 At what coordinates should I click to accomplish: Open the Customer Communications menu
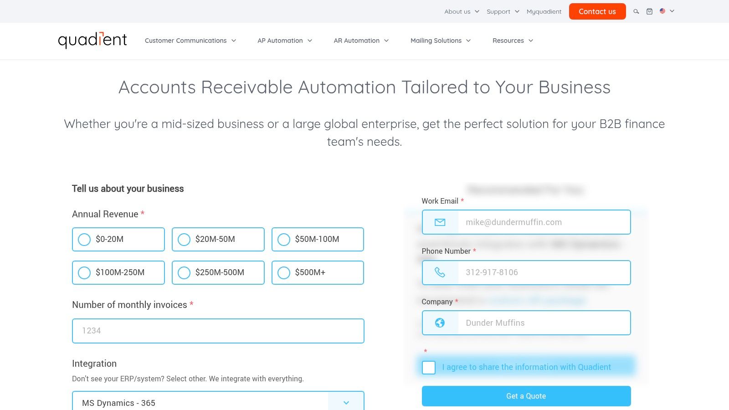point(190,41)
